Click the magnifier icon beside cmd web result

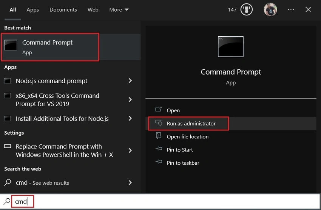click(x=8, y=182)
